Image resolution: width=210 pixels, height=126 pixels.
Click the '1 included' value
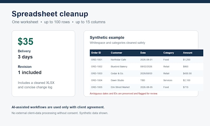(30, 72)
